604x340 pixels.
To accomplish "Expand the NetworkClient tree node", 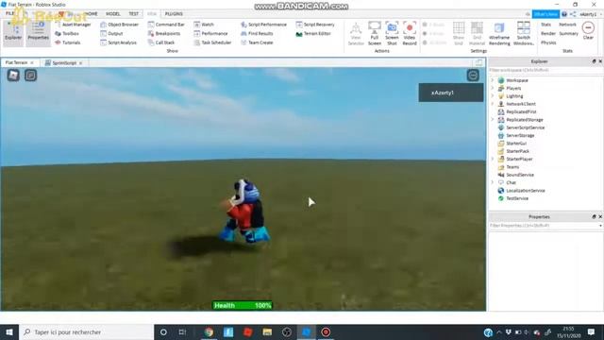I will point(493,104).
